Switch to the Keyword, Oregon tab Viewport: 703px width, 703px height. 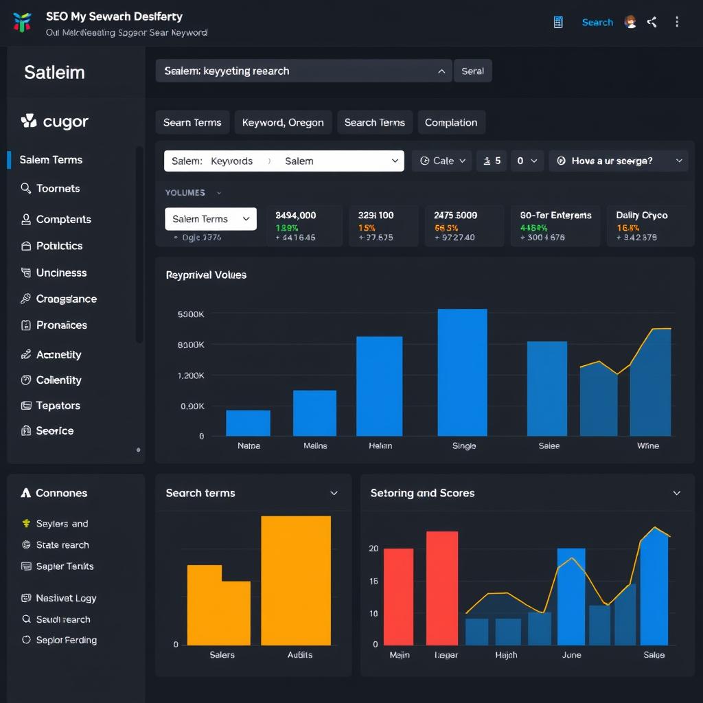click(x=283, y=122)
